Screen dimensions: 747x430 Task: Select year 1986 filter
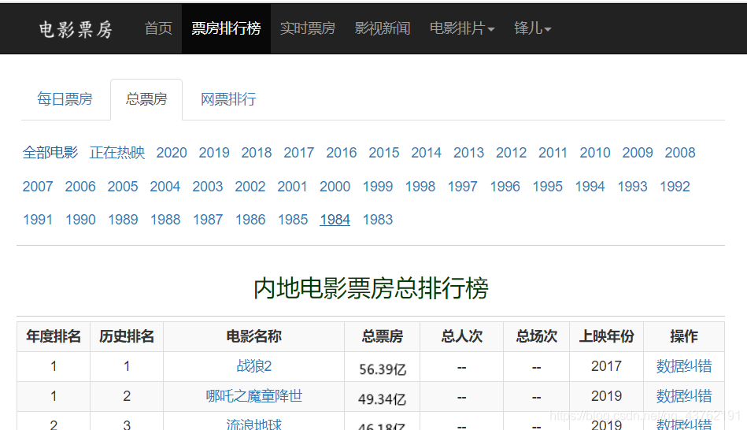tap(250, 220)
